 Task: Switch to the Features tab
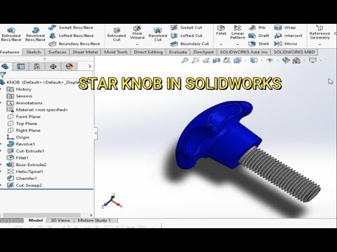10,52
